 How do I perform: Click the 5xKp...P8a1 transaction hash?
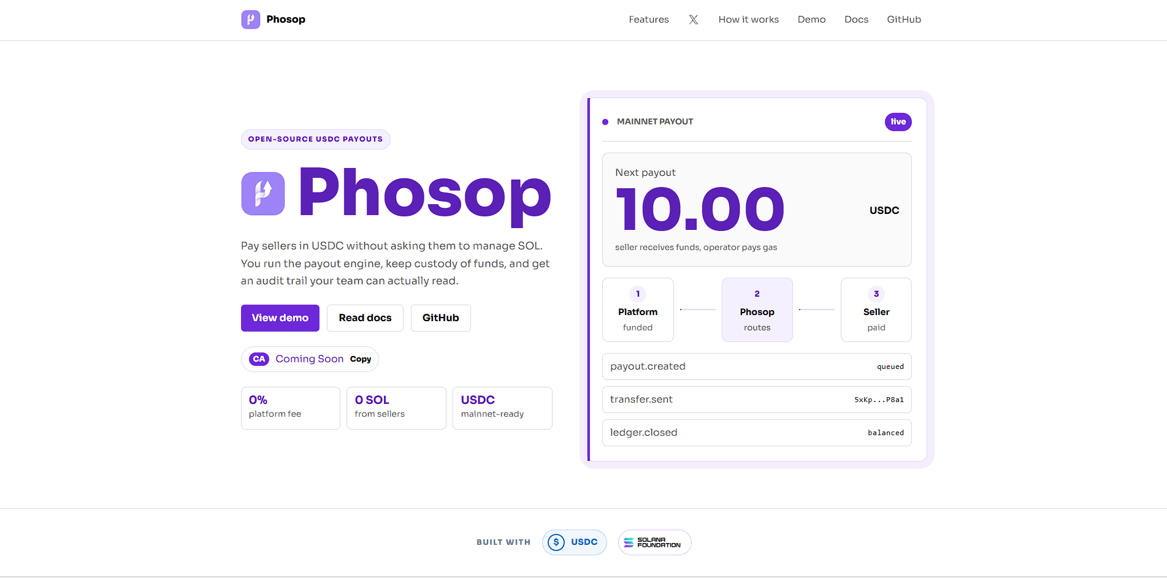pos(879,400)
